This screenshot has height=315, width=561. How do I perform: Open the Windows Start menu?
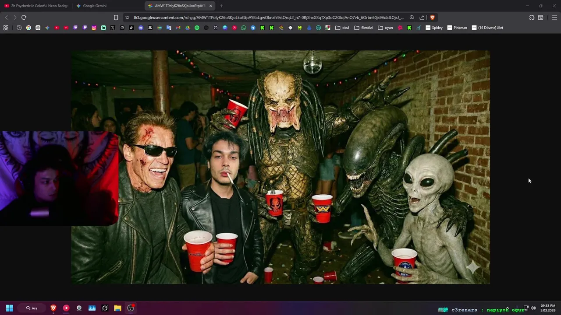point(9,308)
